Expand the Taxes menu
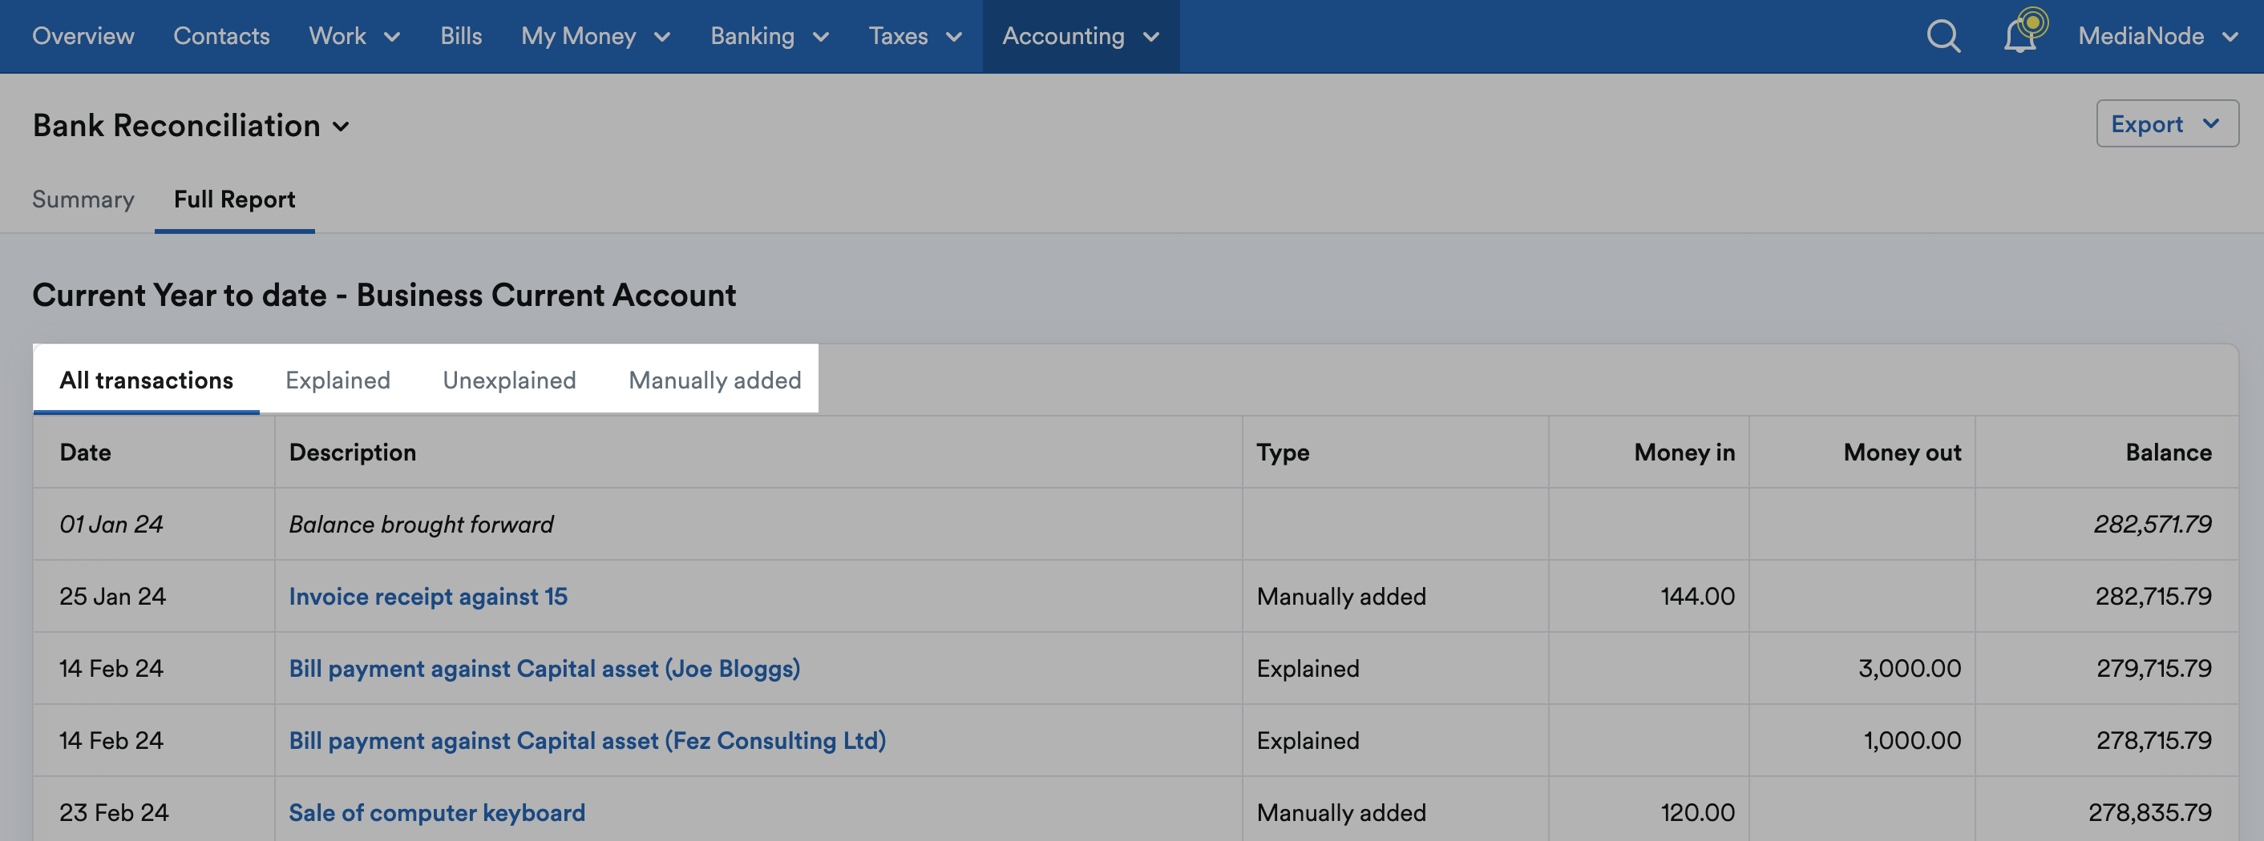 click(x=916, y=36)
